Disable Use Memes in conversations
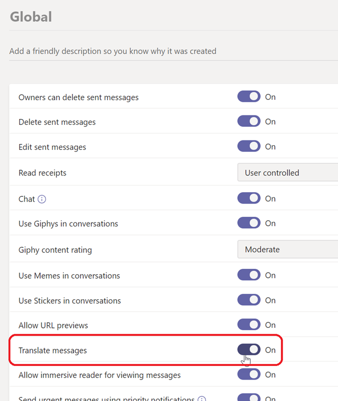338x401 pixels. pyautogui.click(x=249, y=275)
